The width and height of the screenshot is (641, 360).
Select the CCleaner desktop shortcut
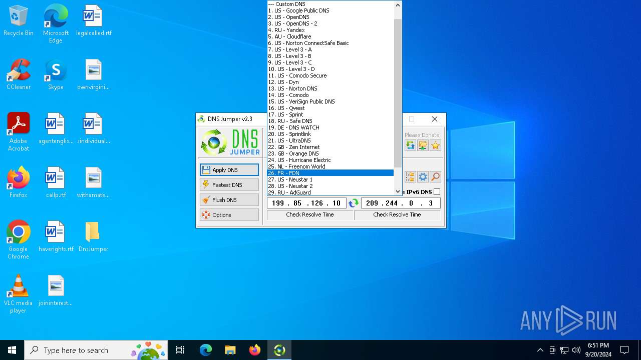click(x=19, y=74)
